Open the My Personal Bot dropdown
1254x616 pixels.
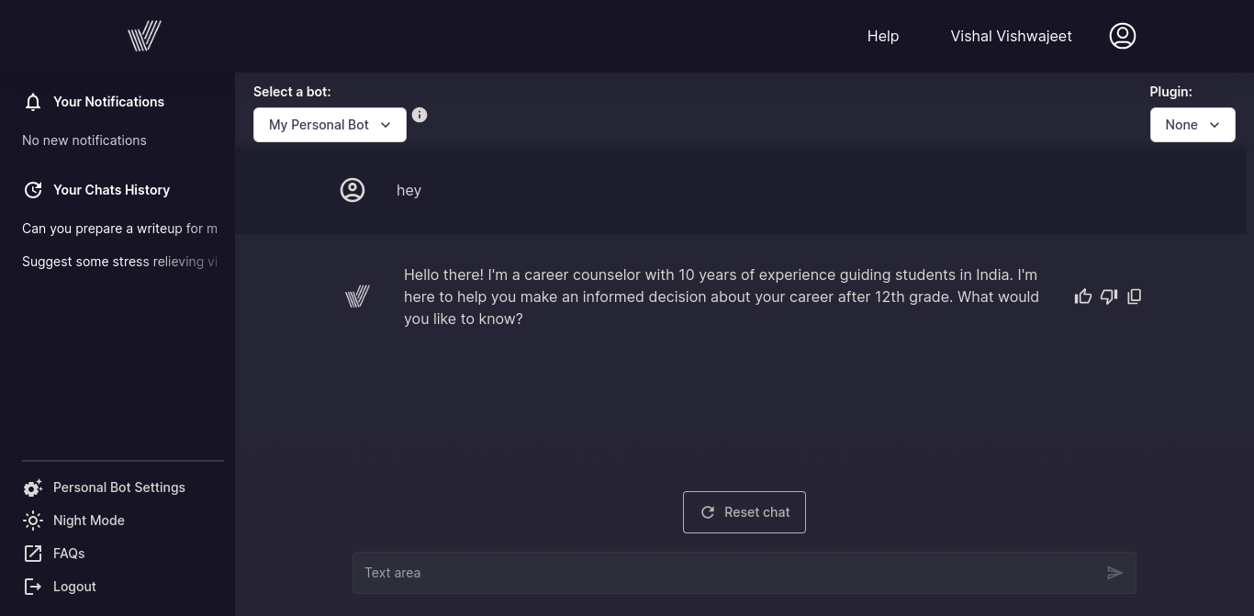click(330, 125)
